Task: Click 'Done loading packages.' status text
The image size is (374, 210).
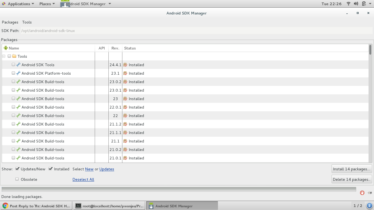Action: click(x=22, y=197)
